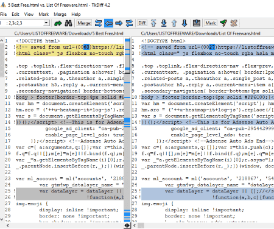Click the right file path 'List Of Freeware.html'
This screenshot has width=274, height=229.
pyautogui.click(x=200, y=33)
